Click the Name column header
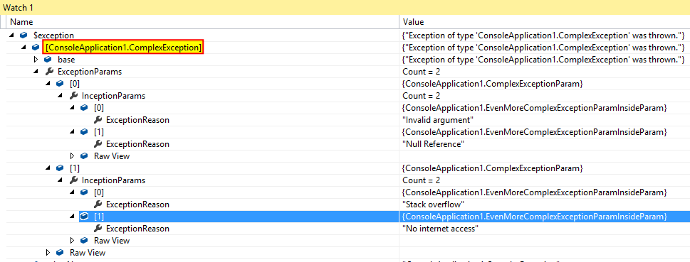Image resolution: width=690 pixels, height=262 pixels. point(203,21)
